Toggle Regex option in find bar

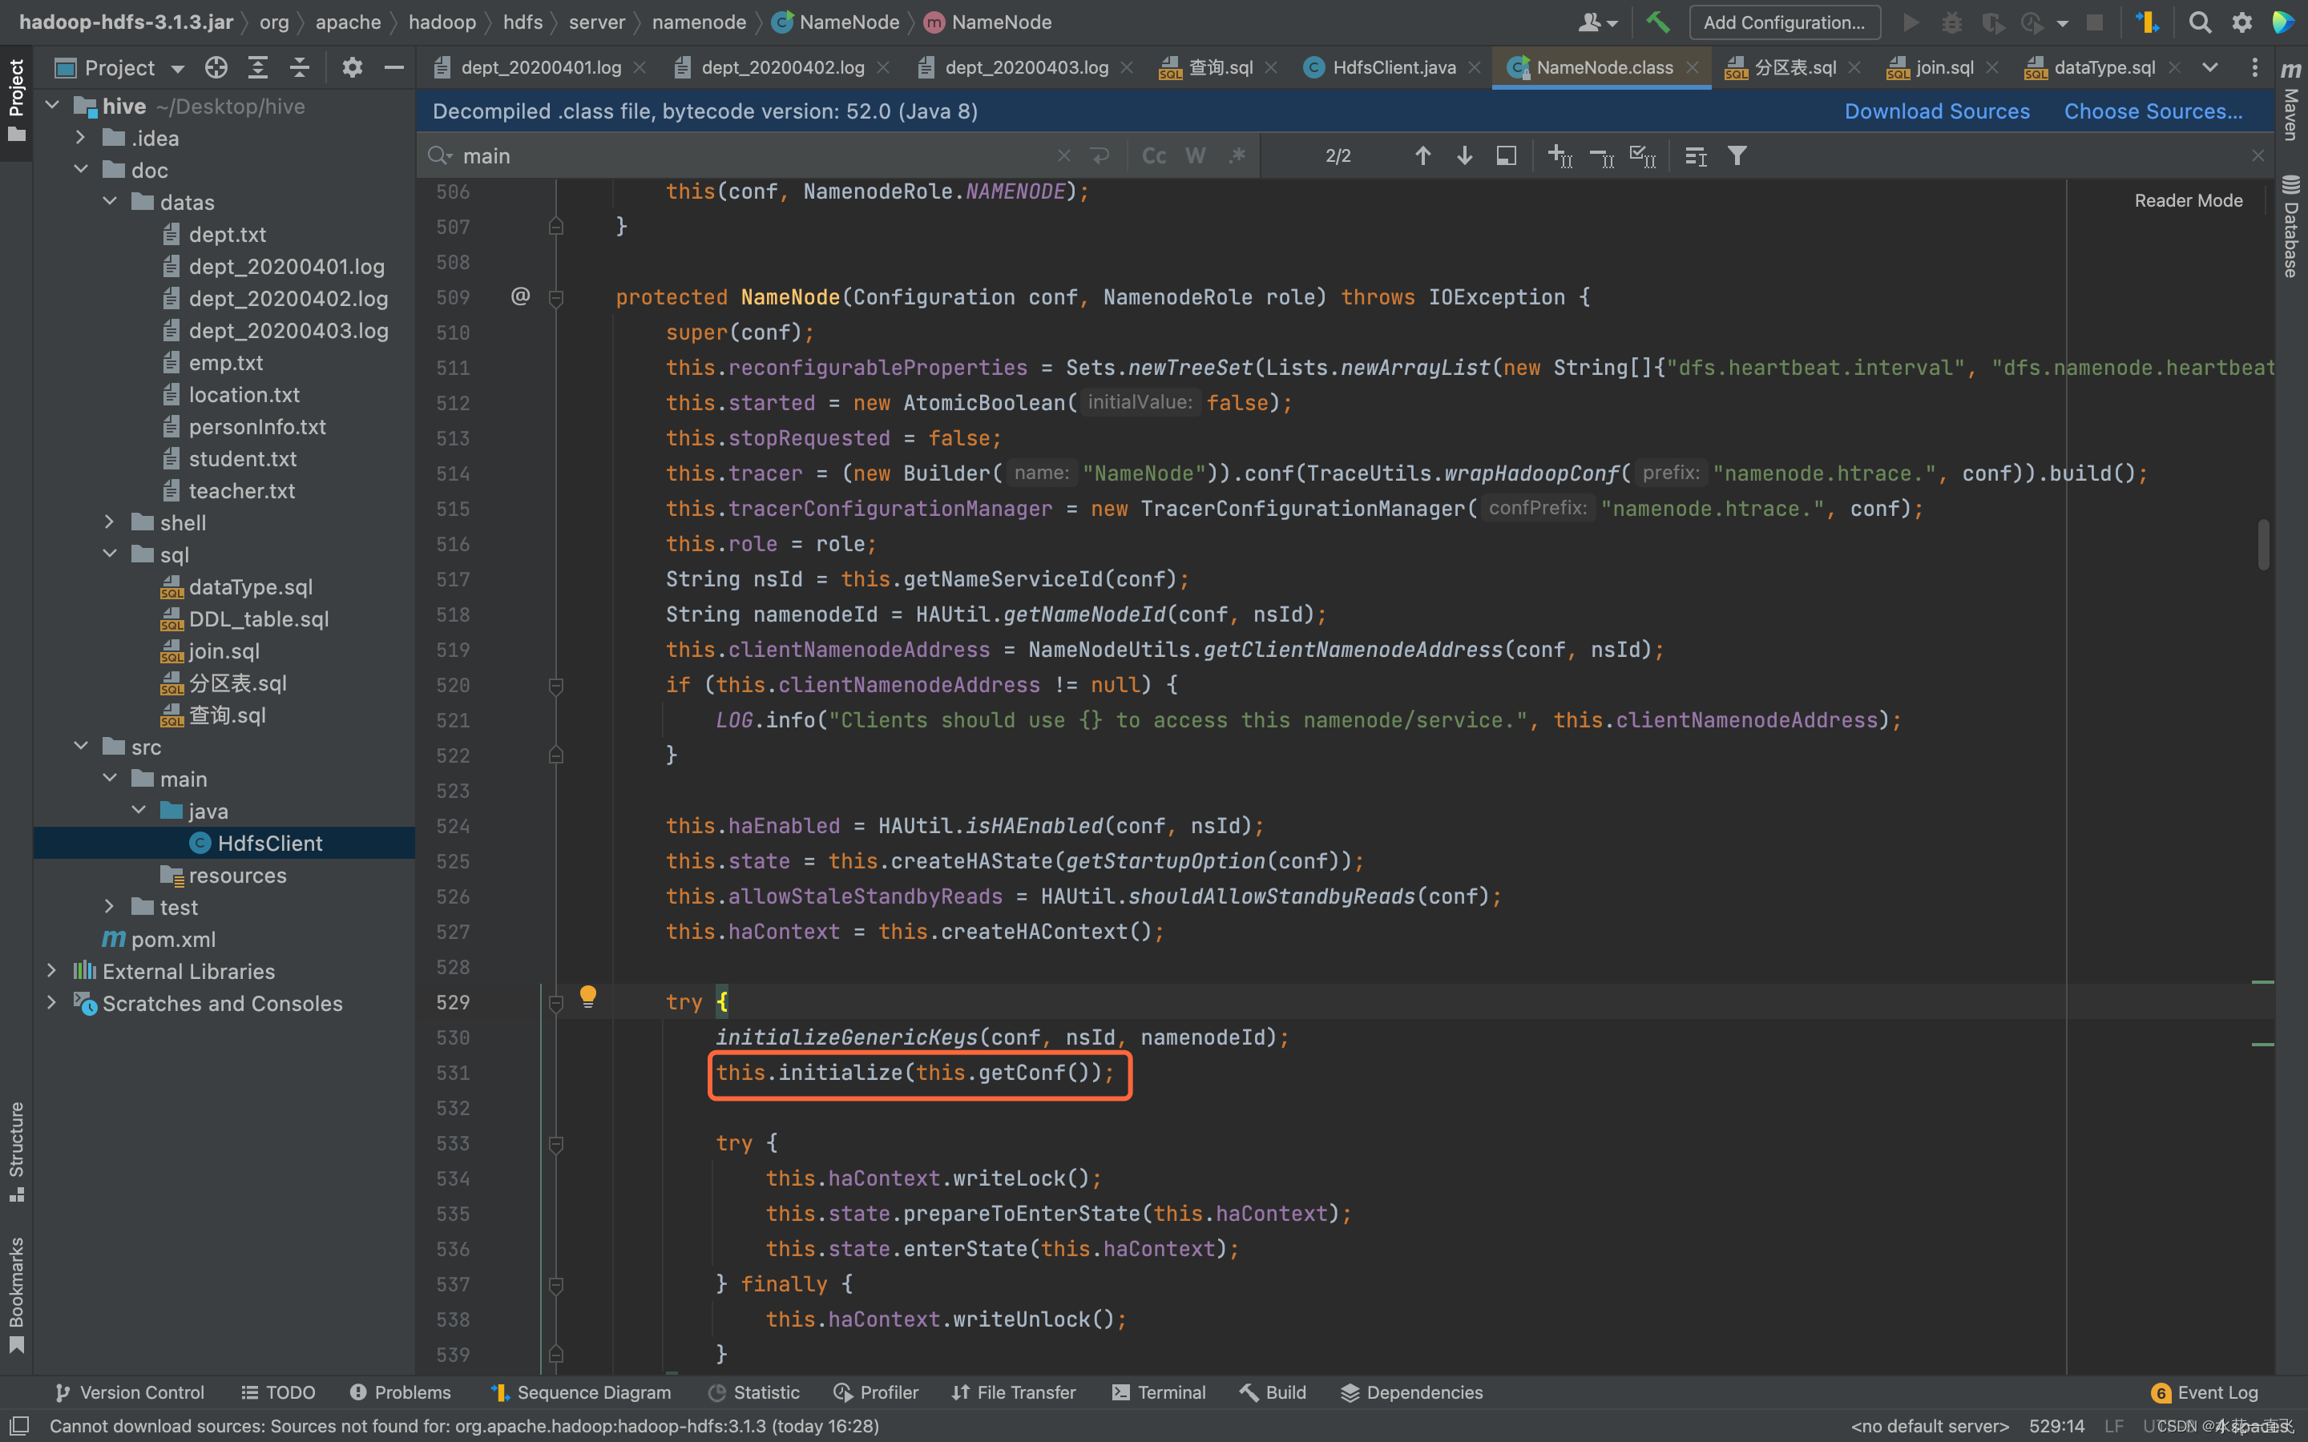(1237, 155)
